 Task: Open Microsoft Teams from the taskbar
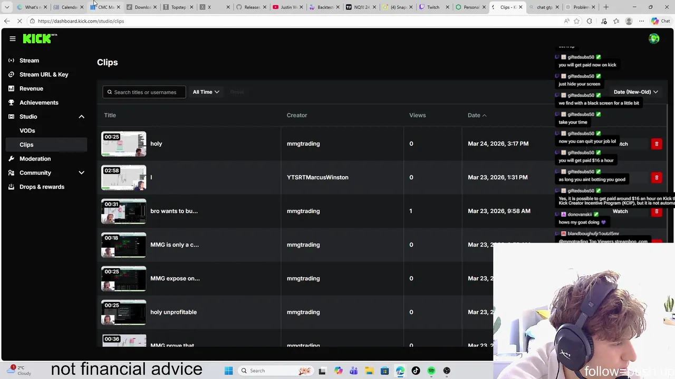353,371
